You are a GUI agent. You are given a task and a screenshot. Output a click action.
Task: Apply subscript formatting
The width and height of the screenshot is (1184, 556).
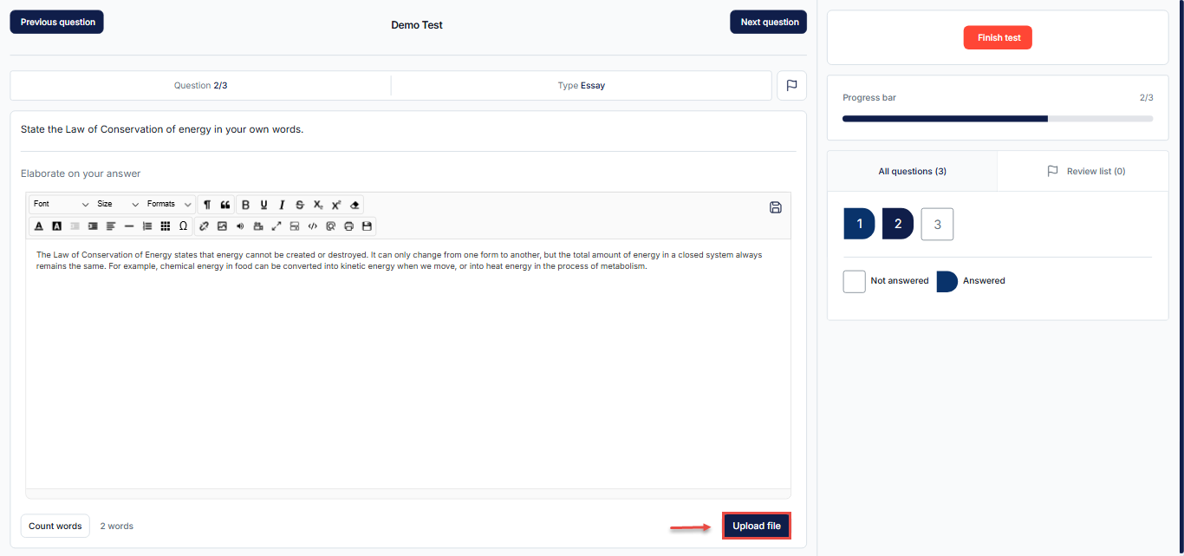(318, 205)
